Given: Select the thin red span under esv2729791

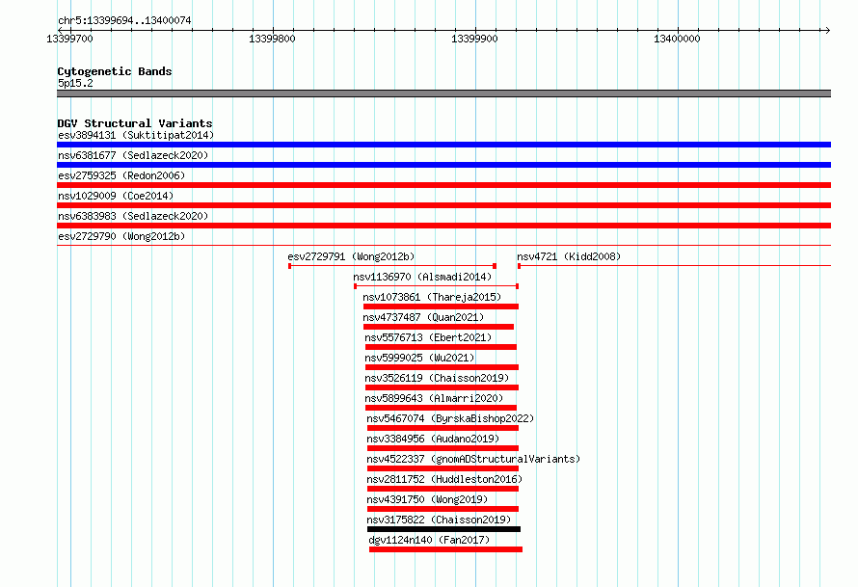Looking at the screenshot, I should pyautogui.click(x=392, y=266).
